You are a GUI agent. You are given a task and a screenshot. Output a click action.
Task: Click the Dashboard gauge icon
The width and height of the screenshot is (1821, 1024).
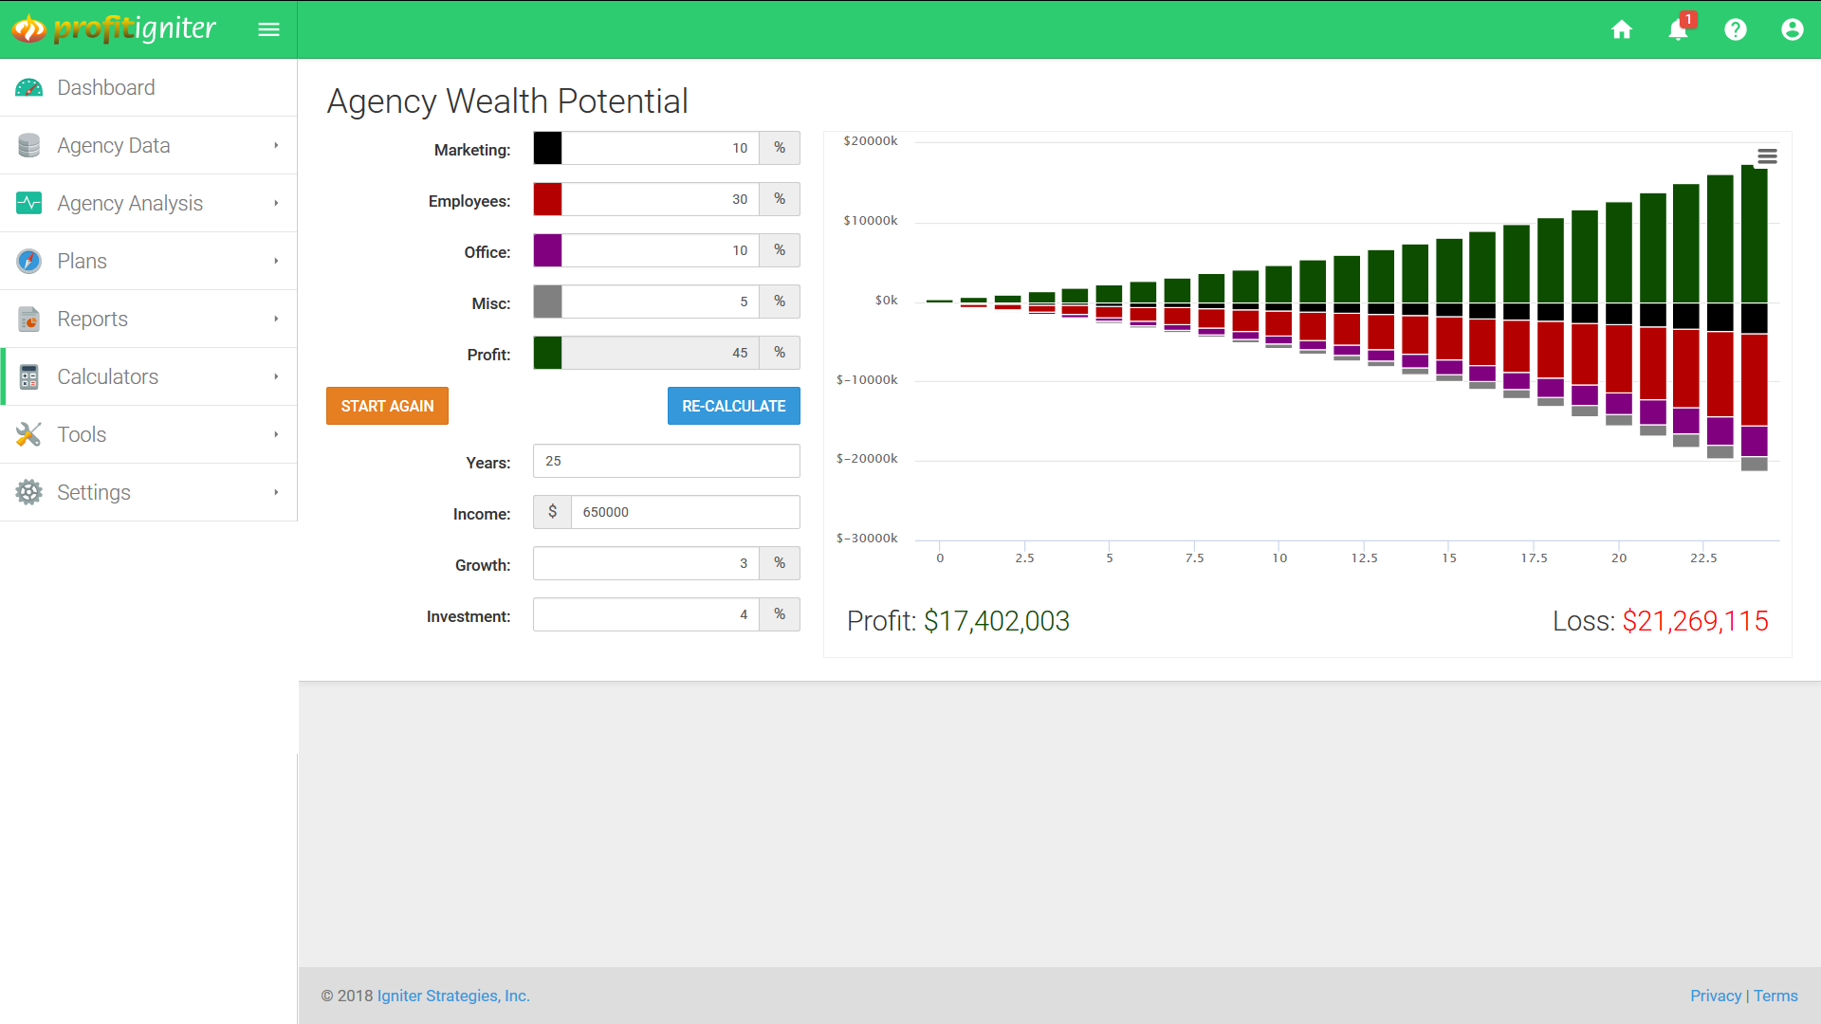pos(28,88)
